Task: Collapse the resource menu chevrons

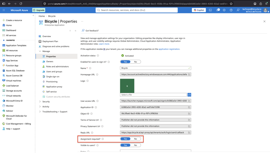Action: [x=76, y=31]
